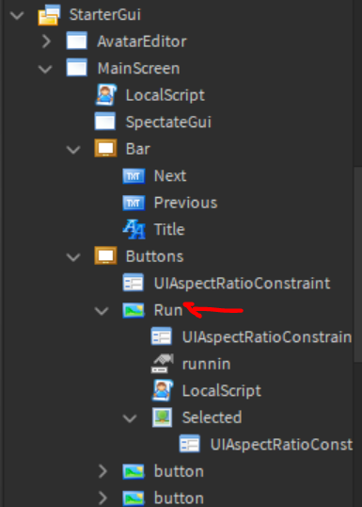Collapse the Buttons frame node

pyautogui.click(x=73, y=257)
